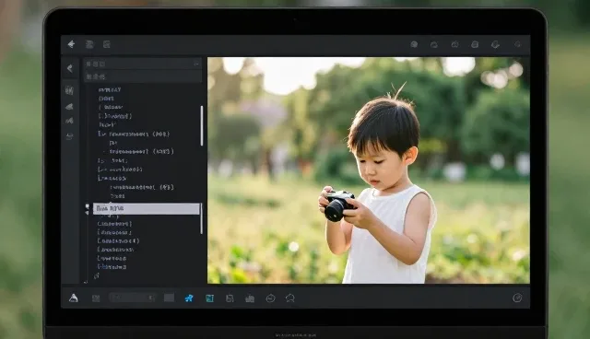Click the small icon right of the bottom logo
This screenshot has width=590, height=339.
(x=96, y=298)
